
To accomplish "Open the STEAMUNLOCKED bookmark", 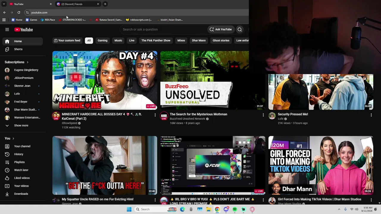I will click(72, 20).
